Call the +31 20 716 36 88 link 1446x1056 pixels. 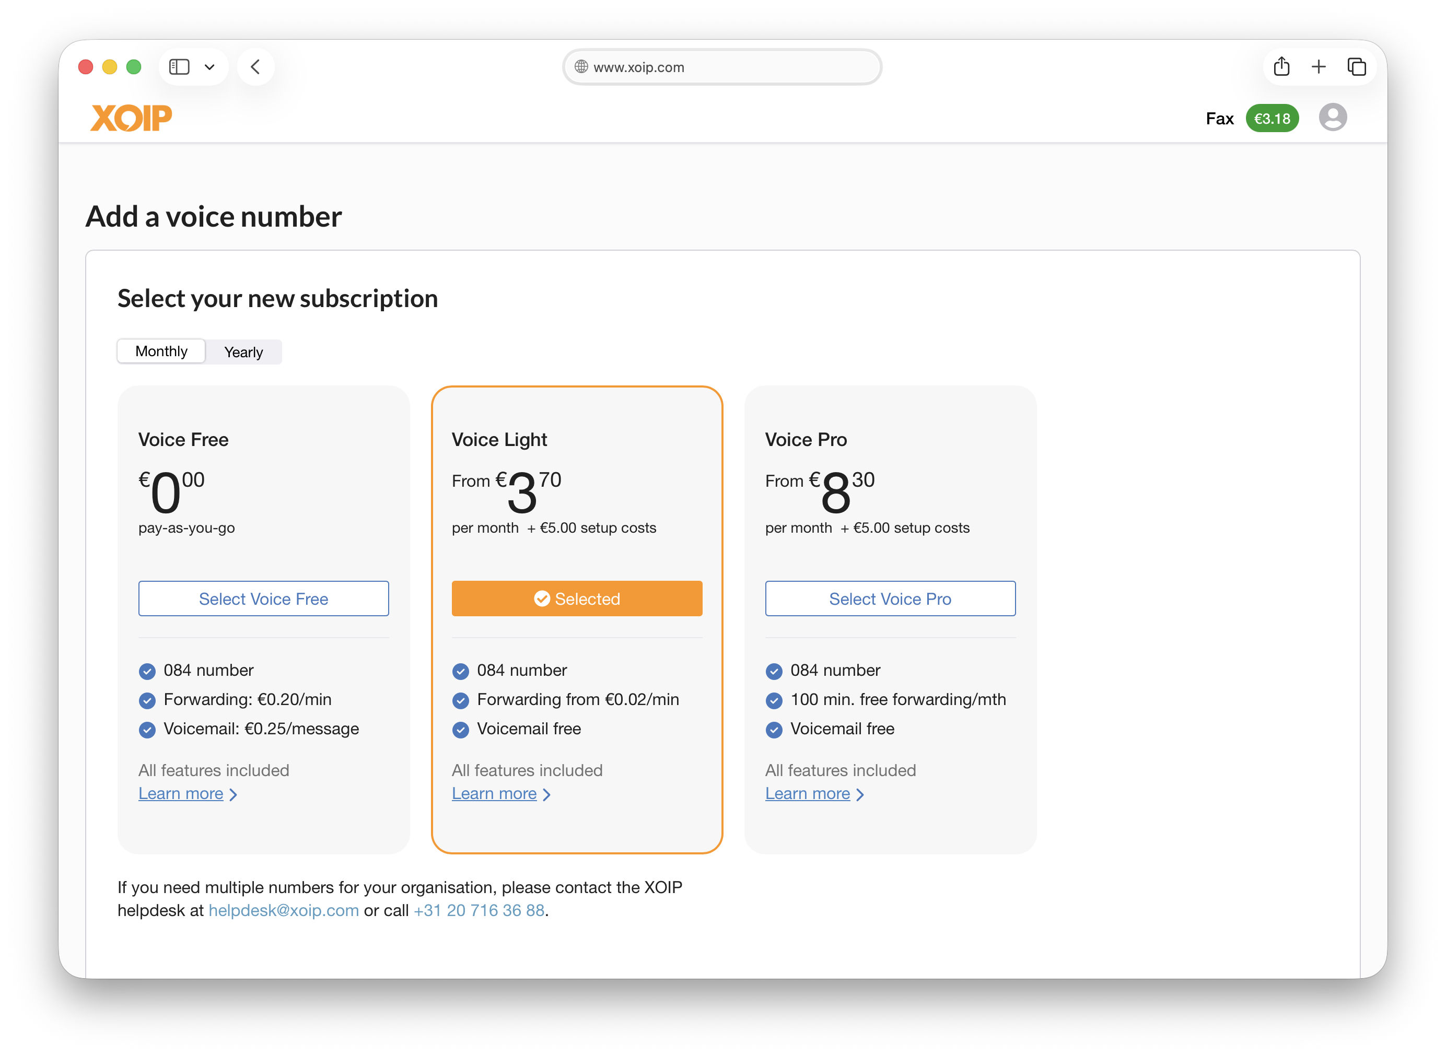coord(480,910)
